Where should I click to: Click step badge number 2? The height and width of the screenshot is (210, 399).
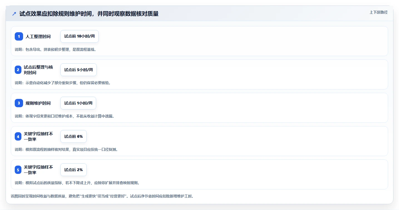pos(18,70)
